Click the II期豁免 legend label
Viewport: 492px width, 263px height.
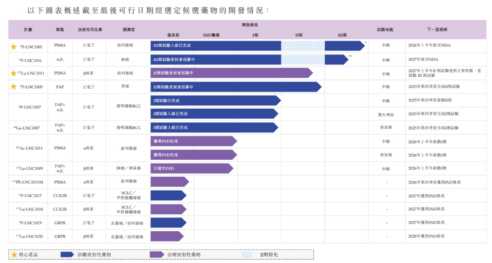269,254
